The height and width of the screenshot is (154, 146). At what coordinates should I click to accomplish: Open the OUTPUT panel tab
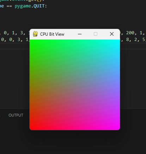pos(16,115)
